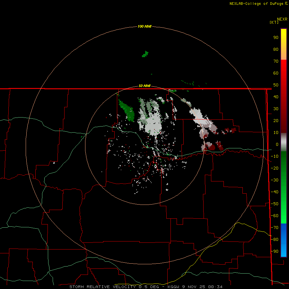
Task: Click the NEXR label above the color scale
Action: pos(282,19)
